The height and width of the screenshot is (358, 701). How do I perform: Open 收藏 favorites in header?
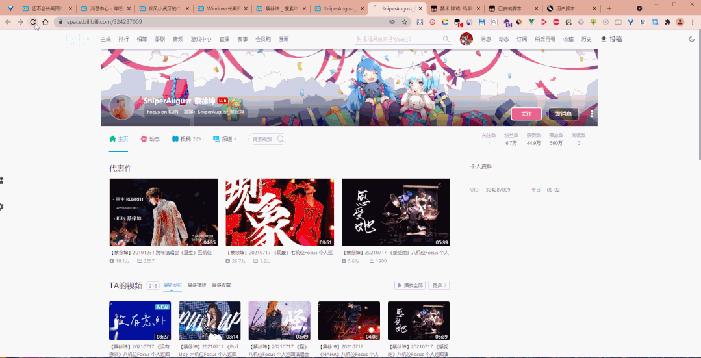568,40
